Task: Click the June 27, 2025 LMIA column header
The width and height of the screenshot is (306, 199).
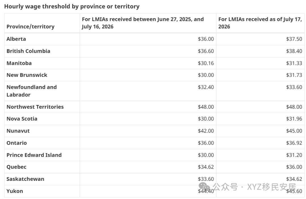Action: pos(143,23)
